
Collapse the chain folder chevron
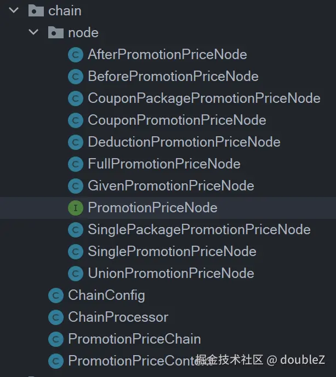click(x=13, y=10)
